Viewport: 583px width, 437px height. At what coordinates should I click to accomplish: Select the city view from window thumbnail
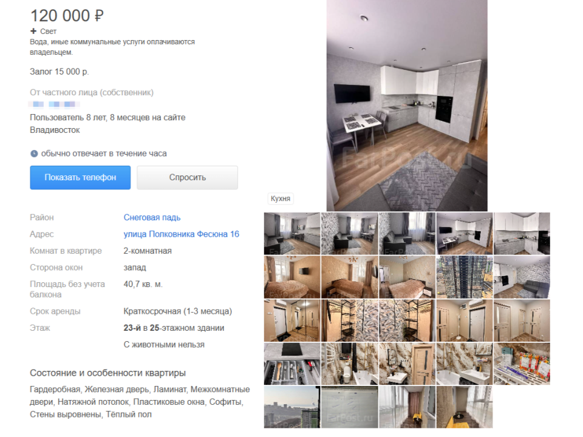click(292, 407)
